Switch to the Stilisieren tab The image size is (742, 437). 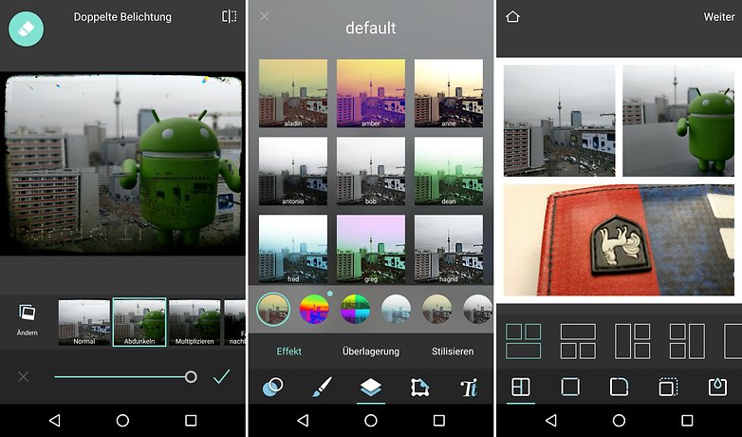453,351
